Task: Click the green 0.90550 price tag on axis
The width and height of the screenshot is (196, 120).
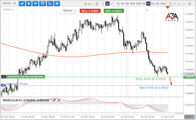Action: 189,77
